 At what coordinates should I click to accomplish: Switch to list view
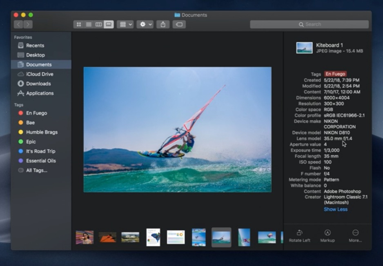[89, 24]
